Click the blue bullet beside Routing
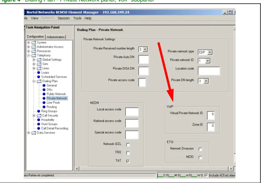The image size is (261, 183). click(44, 107)
